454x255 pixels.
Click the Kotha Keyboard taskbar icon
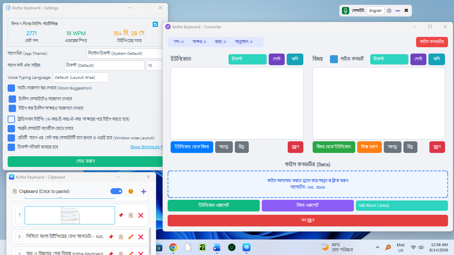click(x=246, y=247)
